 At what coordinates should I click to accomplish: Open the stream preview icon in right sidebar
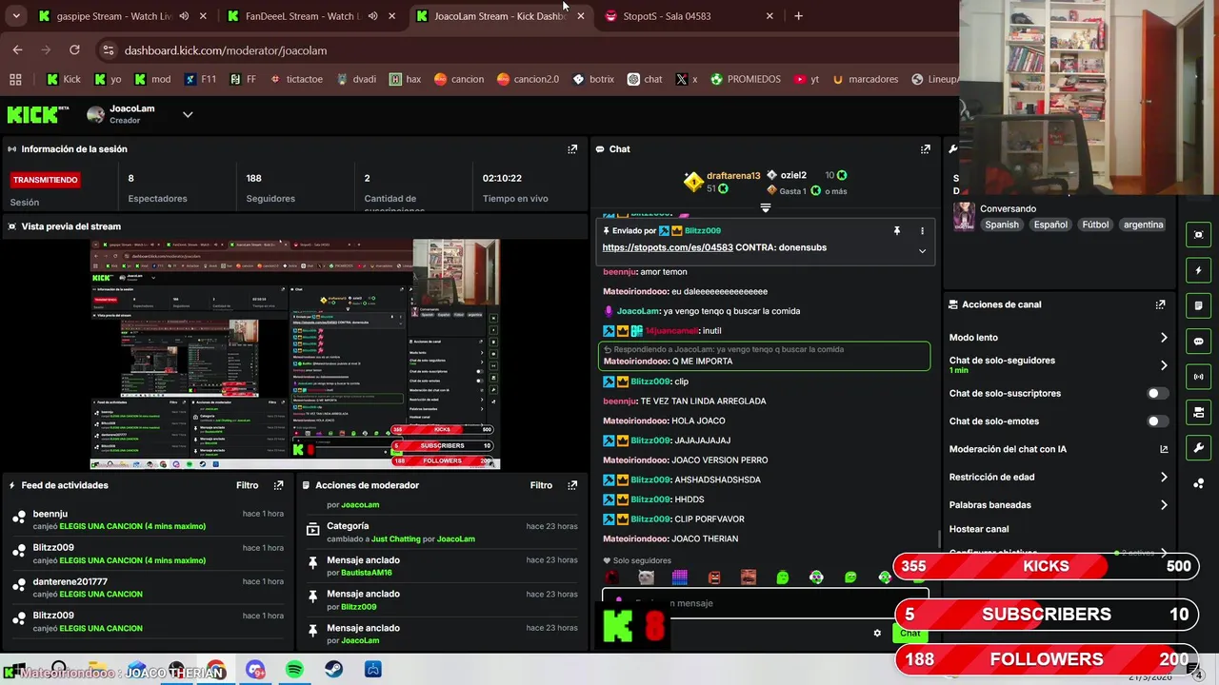click(x=1198, y=235)
